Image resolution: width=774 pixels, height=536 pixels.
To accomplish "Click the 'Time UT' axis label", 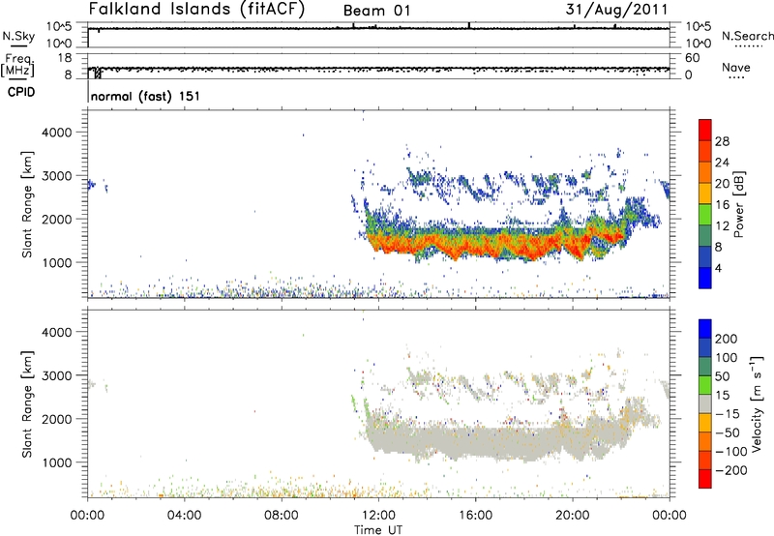I will [378, 530].
